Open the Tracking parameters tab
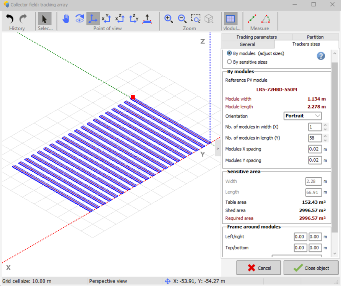 click(256, 37)
